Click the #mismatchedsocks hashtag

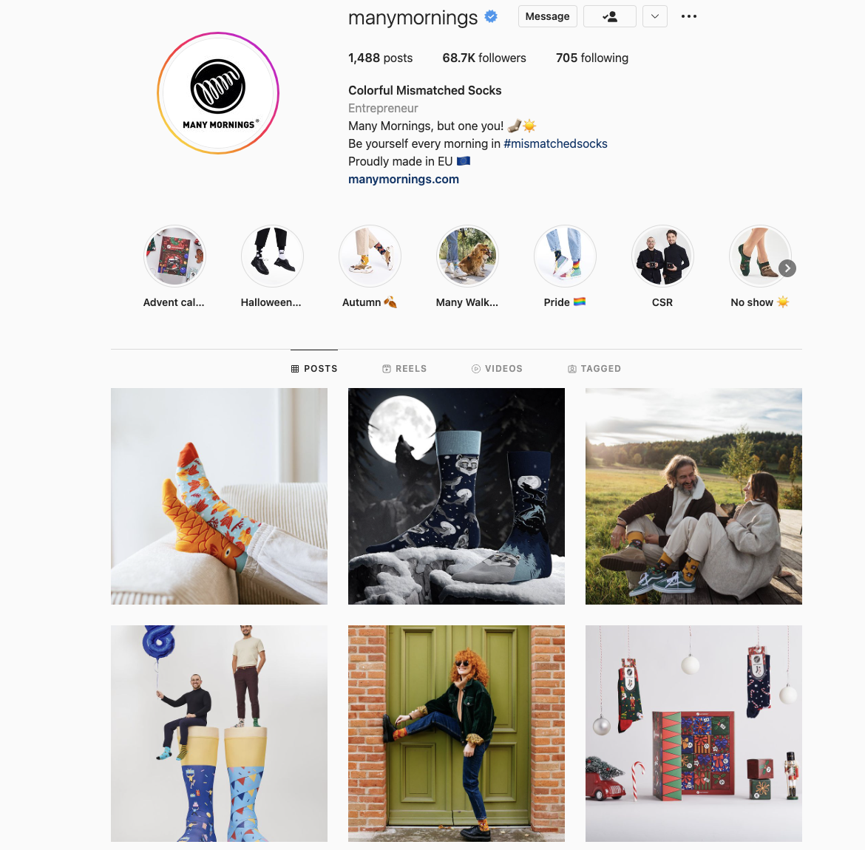pyautogui.click(x=555, y=144)
